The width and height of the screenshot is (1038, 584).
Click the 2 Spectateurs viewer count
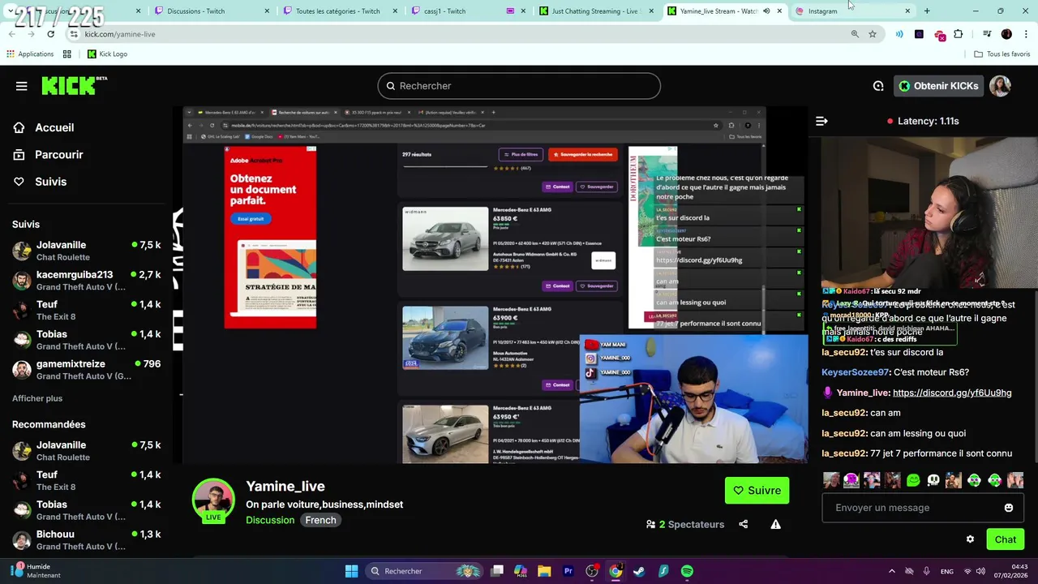(685, 525)
